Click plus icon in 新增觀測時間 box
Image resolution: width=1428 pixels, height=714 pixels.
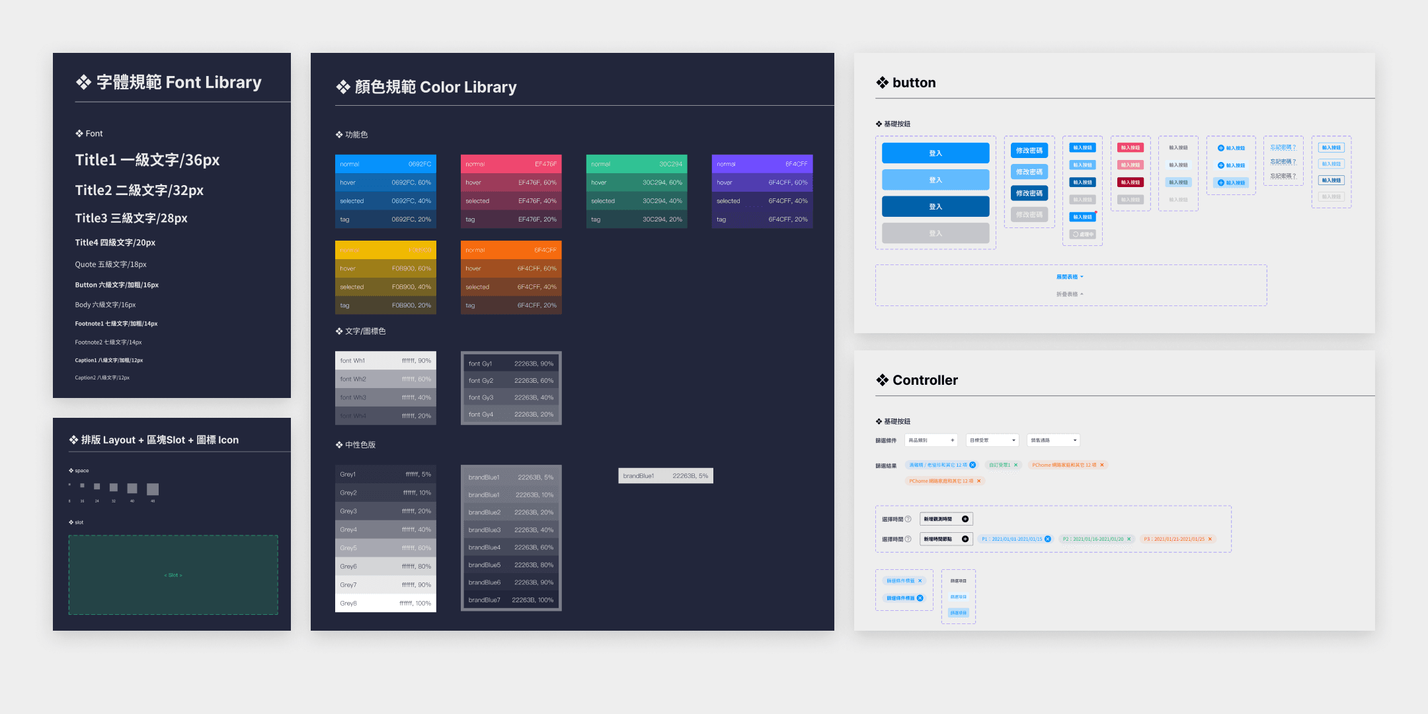(x=965, y=519)
